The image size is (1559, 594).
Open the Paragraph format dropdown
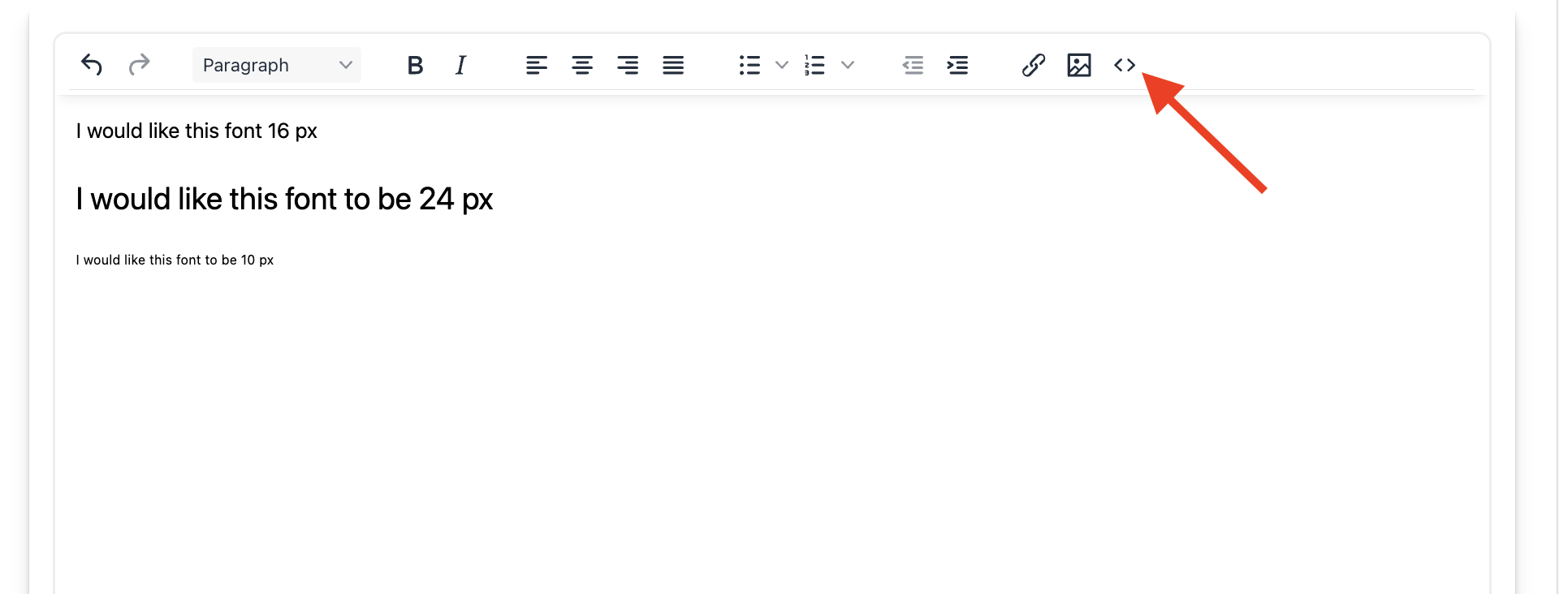pos(277,65)
